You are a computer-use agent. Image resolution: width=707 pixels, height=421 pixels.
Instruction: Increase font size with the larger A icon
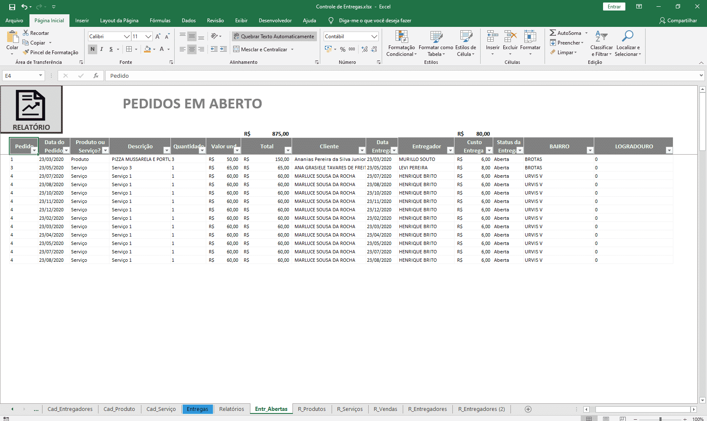coord(158,37)
